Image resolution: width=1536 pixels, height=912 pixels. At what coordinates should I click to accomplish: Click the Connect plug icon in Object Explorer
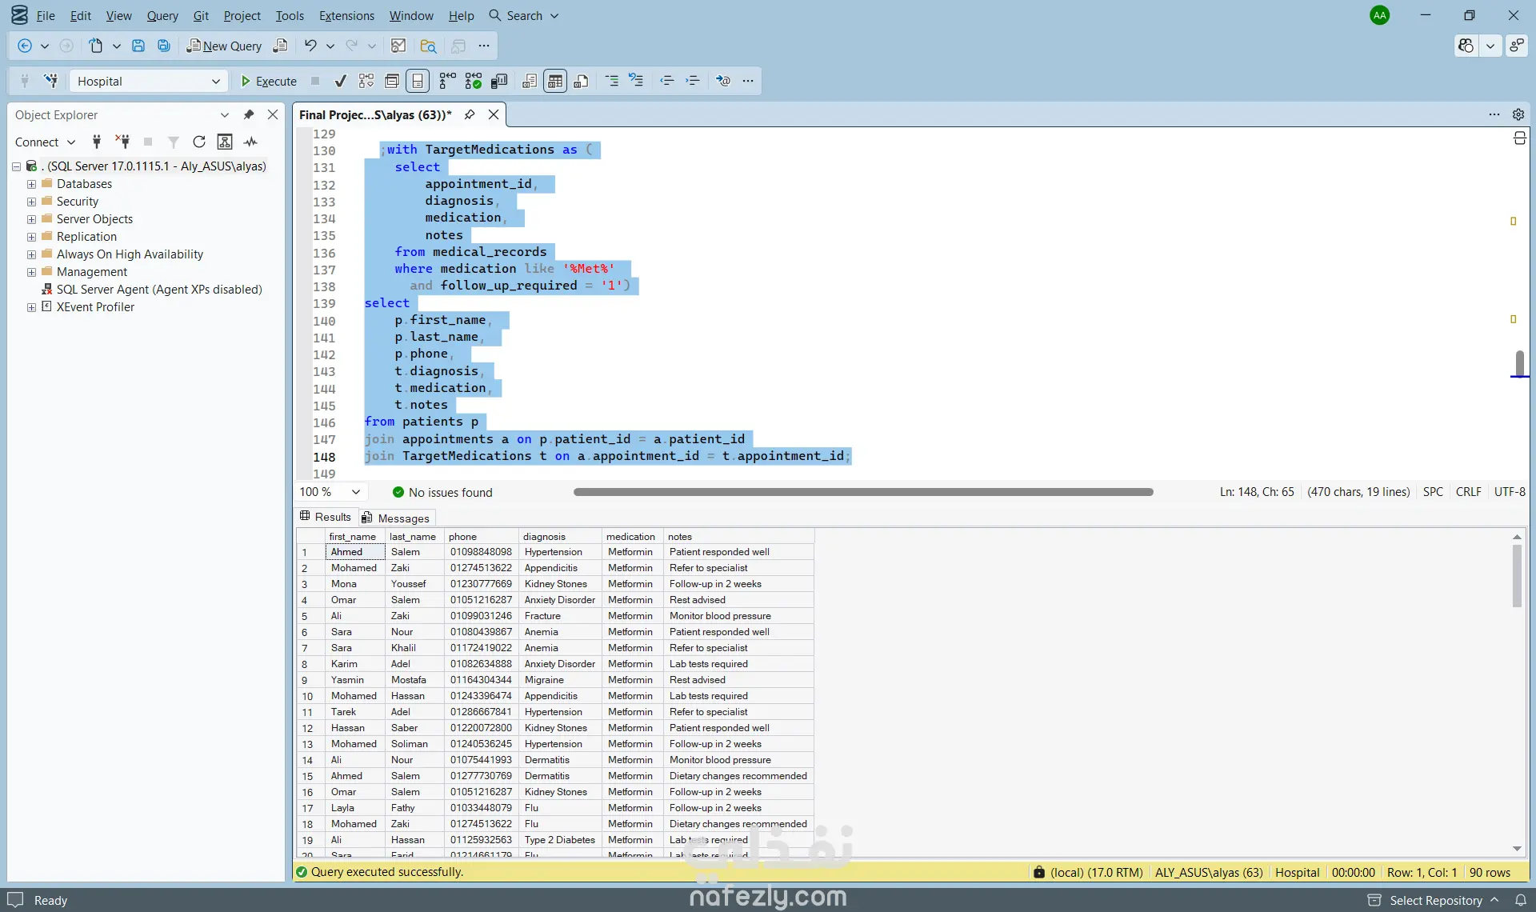click(97, 142)
